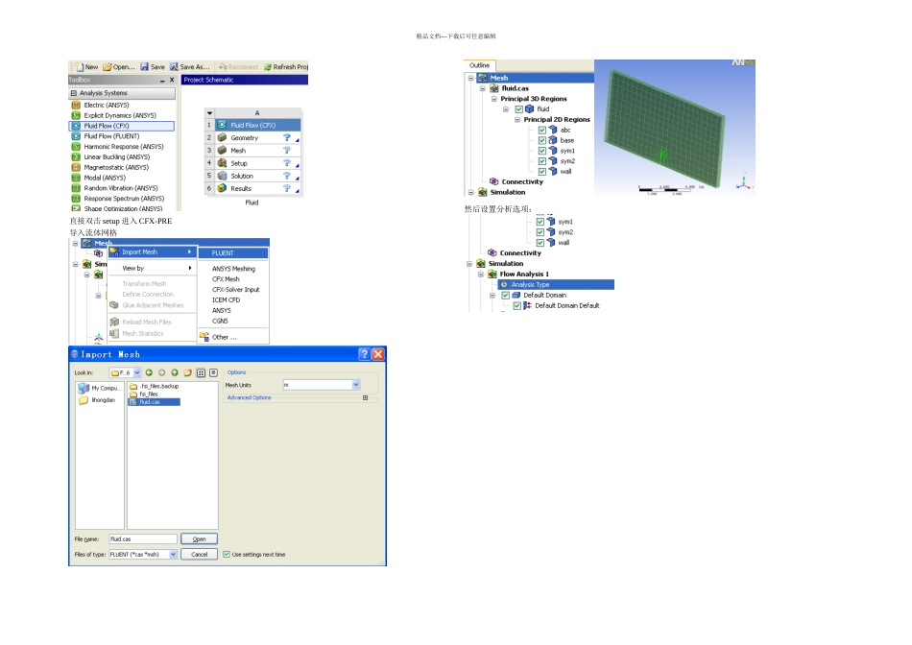This screenshot has width=912, height=645.
Task: Click in the File name input field
Action: pos(143,539)
